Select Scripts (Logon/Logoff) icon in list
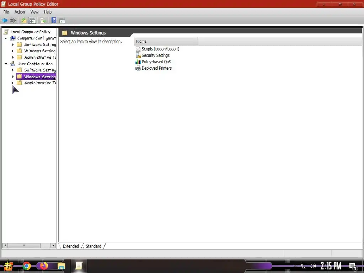Screen dimensions: 364x273 [x=138, y=49]
